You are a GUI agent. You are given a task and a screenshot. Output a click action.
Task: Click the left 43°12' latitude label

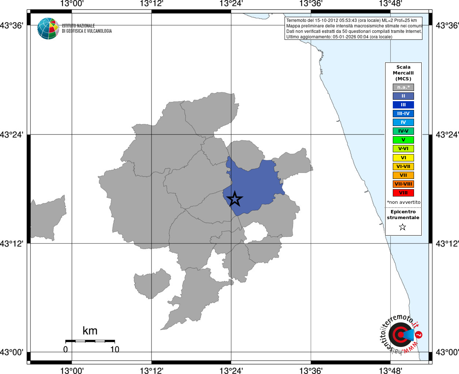tap(12, 243)
